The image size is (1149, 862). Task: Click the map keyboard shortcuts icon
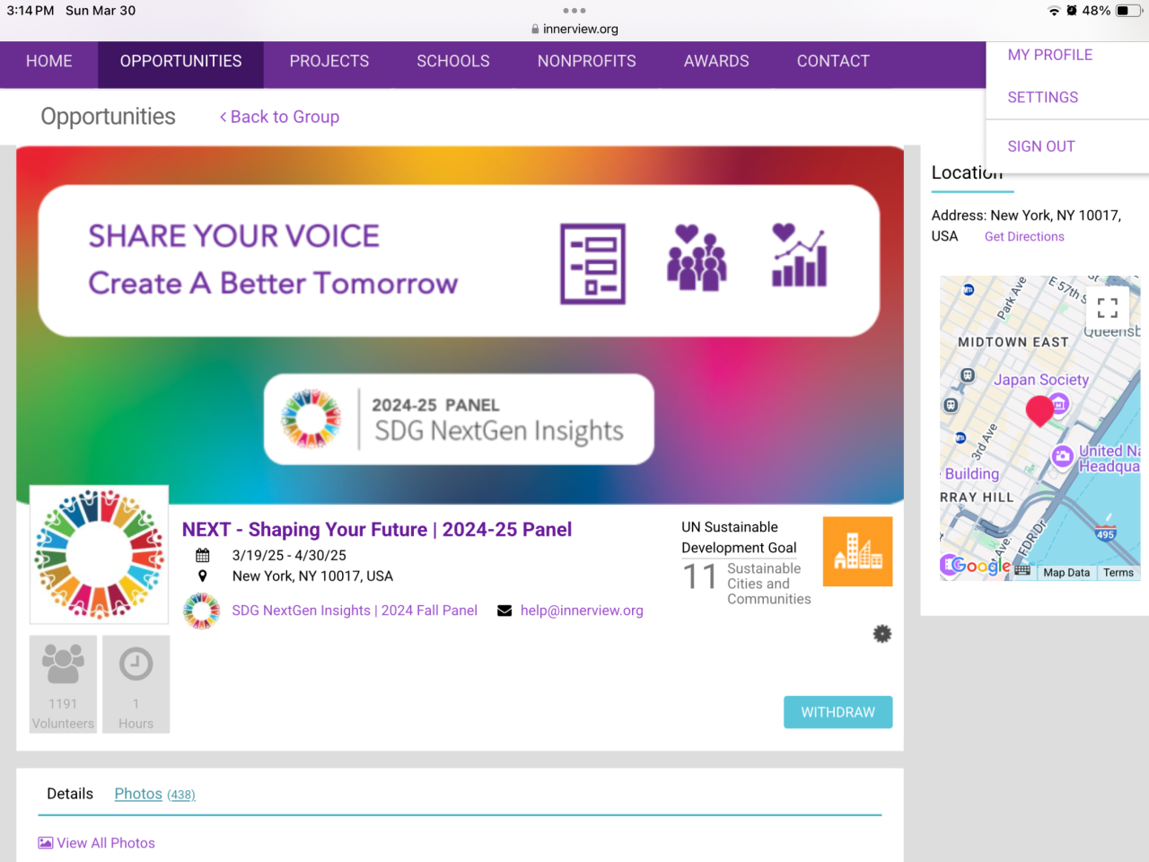[1022, 571]
